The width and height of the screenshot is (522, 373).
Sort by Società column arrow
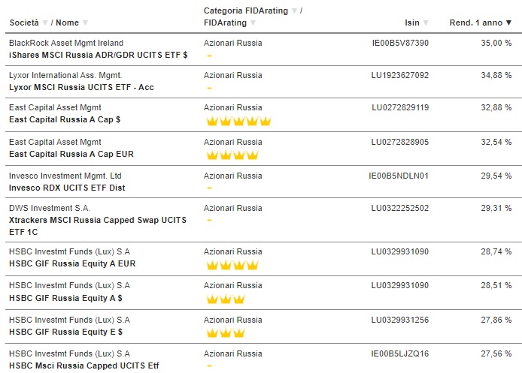click(45, 23)
